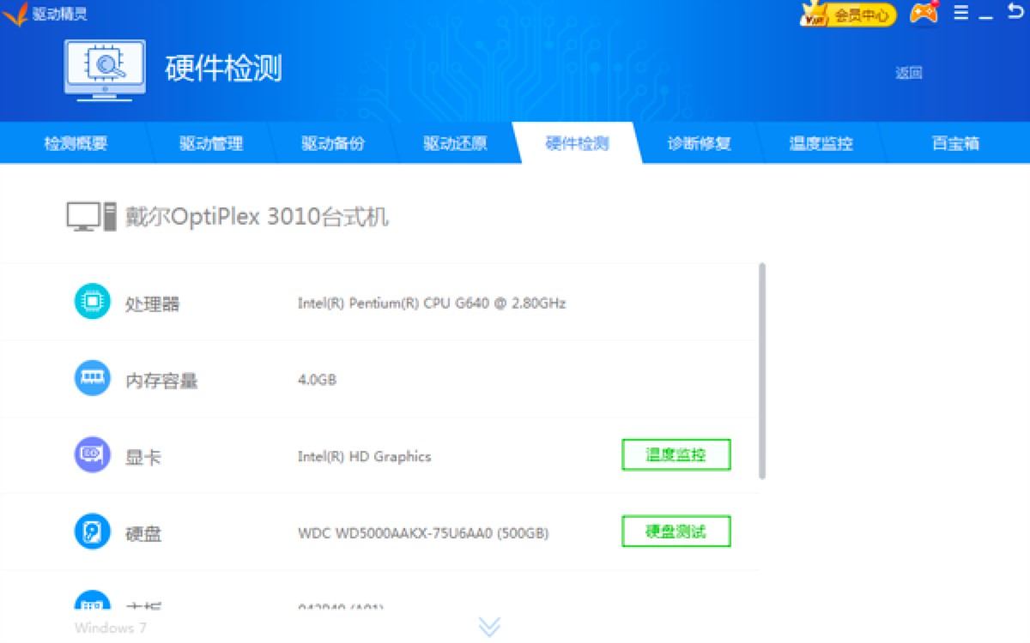Minimize the 驱动精灵 window
This screenshot has height=643, width=1030.
[987, 15]
